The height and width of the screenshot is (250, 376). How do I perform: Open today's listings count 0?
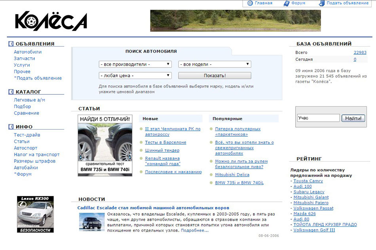click(355, 60)
